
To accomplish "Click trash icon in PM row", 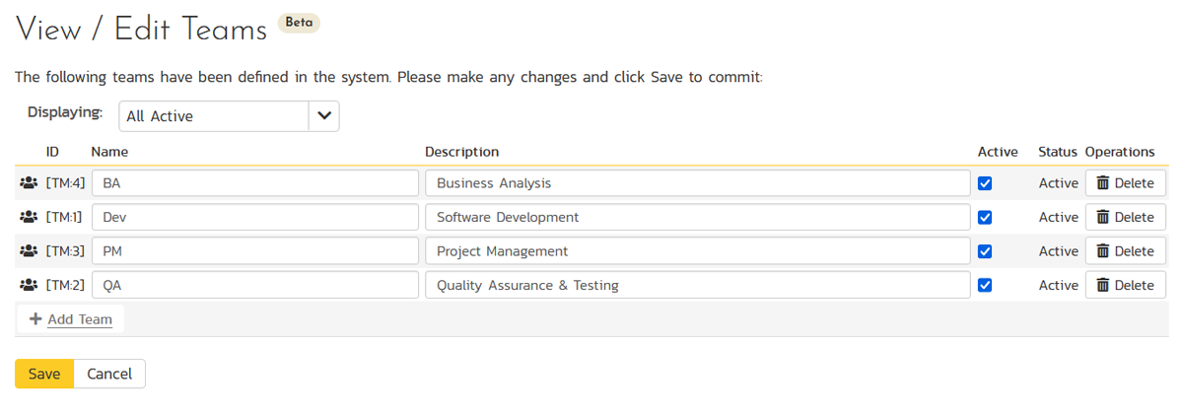I will [1103, 251].
